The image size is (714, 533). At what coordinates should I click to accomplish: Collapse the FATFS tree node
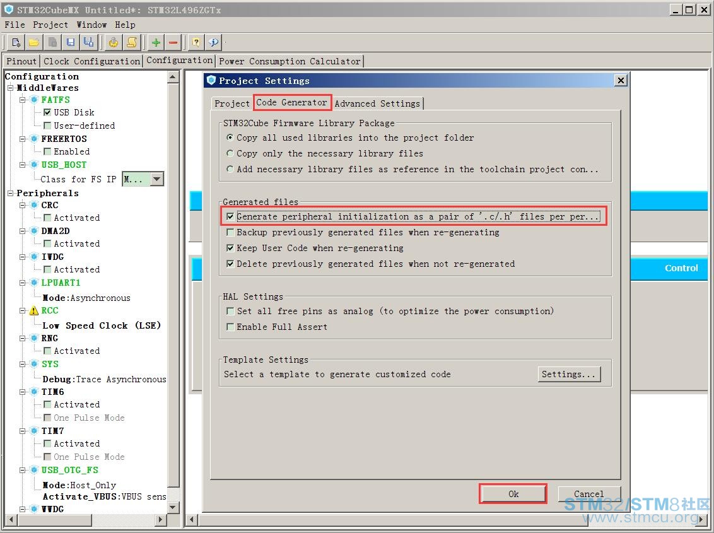(x=22, y=100)
